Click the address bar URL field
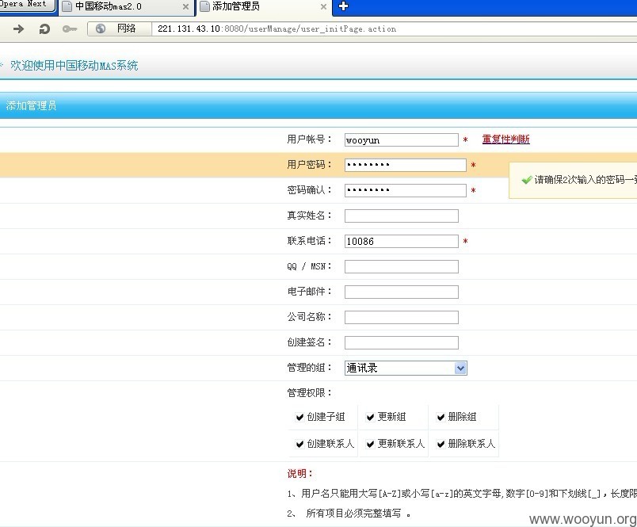 (394, 29)
